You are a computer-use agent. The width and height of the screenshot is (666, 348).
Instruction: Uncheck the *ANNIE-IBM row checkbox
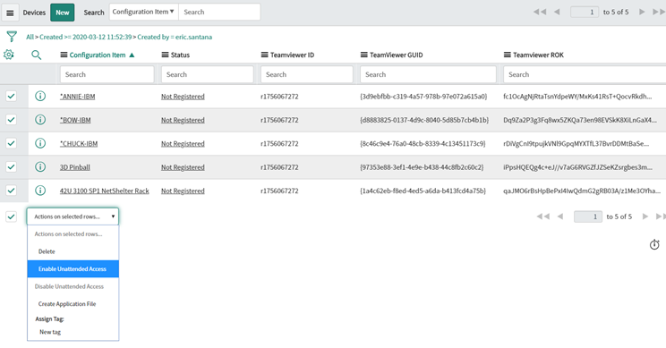11,97
